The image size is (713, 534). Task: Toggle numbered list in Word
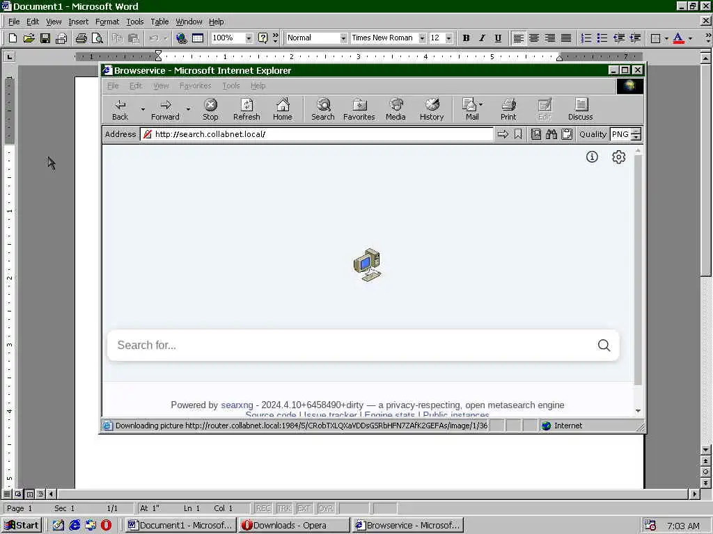point(586,38)
